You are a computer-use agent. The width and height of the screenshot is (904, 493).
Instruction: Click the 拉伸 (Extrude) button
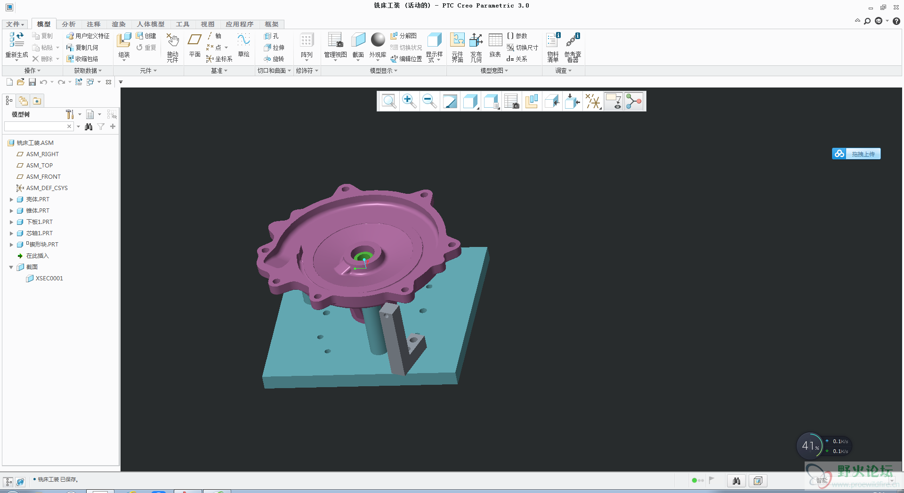click(x=274, y=48)
